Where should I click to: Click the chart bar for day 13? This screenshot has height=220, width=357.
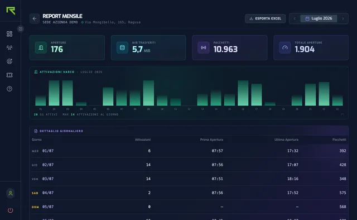click(202, 99)
